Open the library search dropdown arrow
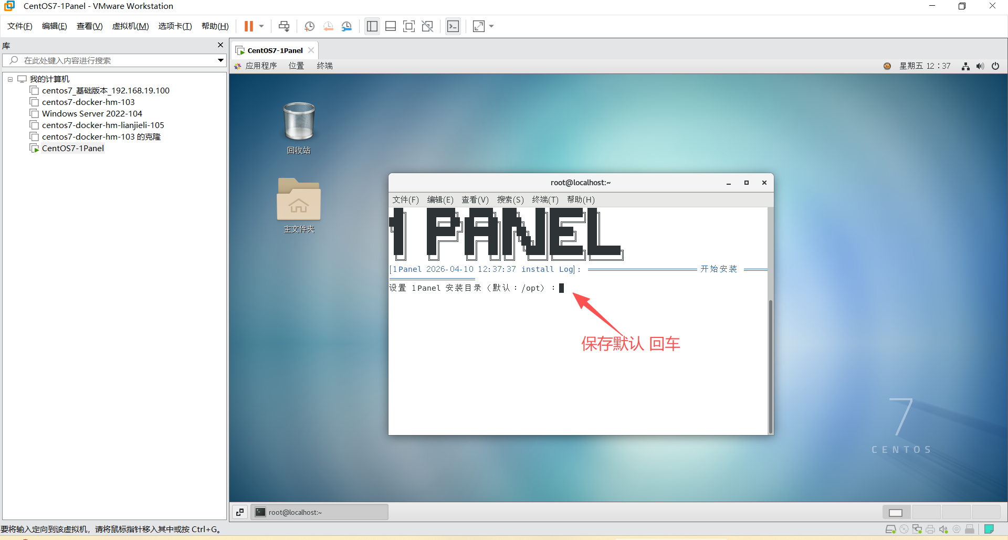The image size is (1008, 540). click(x=221, y=60)
